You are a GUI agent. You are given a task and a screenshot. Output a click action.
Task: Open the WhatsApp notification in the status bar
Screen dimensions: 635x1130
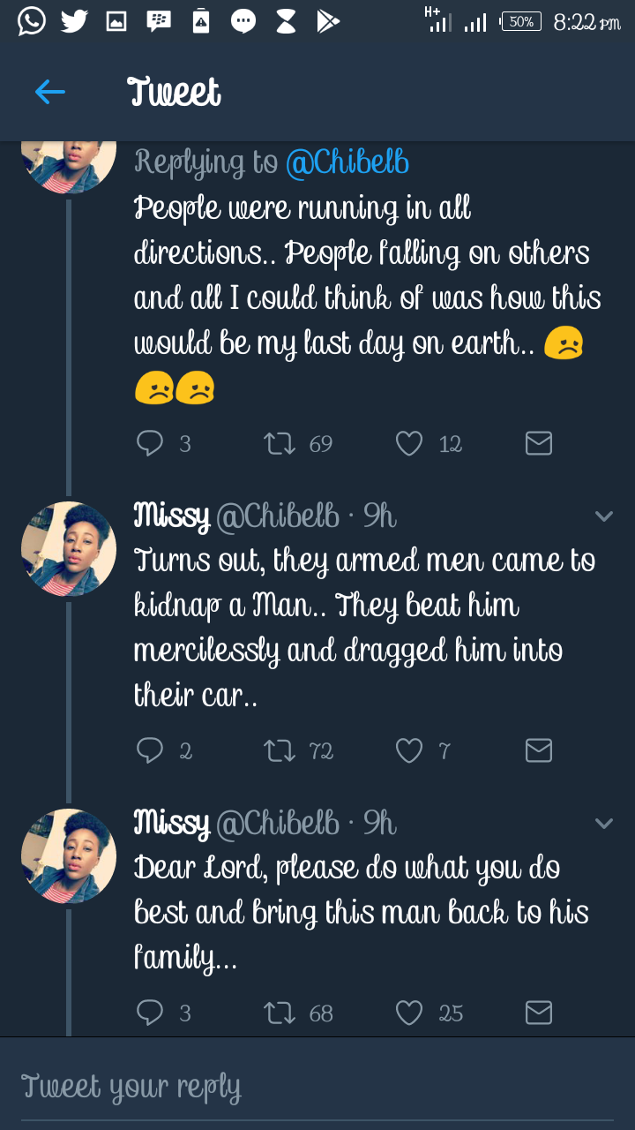click(x=32, y=21)
